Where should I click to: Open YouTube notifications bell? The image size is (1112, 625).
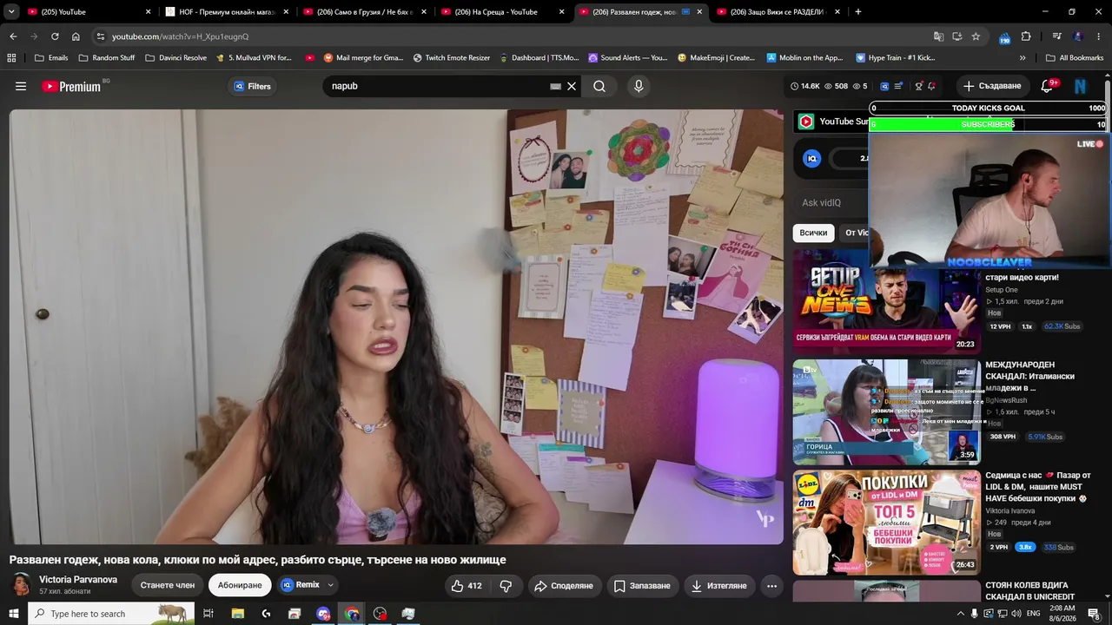click(x=1048, y=86)
